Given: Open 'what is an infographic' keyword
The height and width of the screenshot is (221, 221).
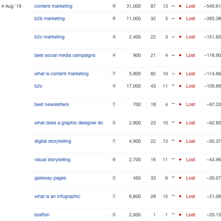Looking at the screenshot, I should 57,196.
